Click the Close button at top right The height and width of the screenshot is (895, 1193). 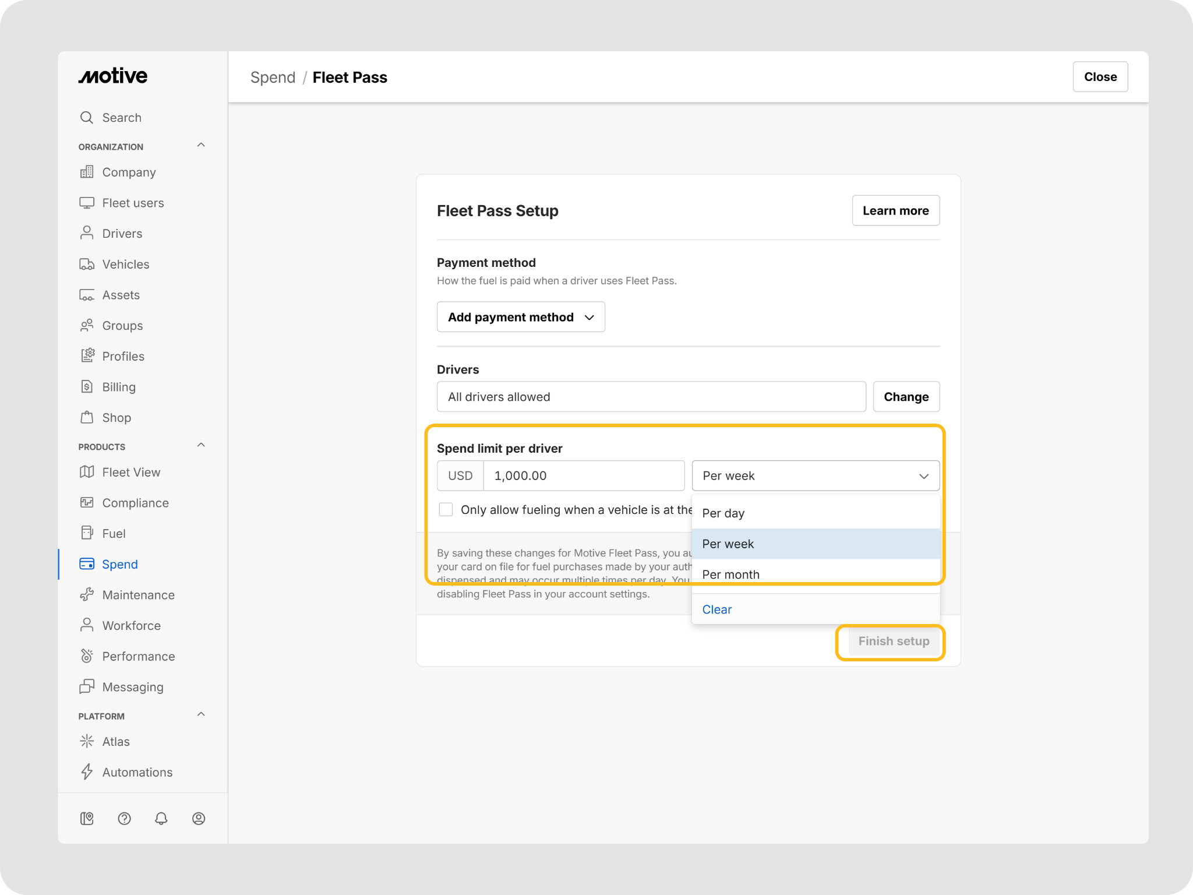[1100, 77]
